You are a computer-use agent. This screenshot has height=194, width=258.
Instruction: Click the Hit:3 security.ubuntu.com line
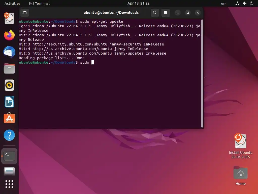click(91, 44)
